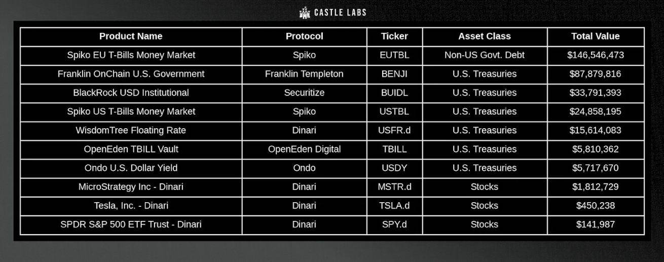
Task: Click the BUIDL ticker cell
Action: coord(394,93)
